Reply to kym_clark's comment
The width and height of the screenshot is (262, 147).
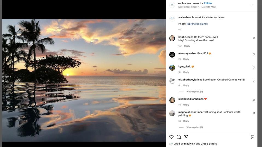[186, 72]
